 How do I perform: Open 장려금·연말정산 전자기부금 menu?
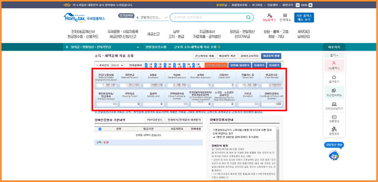(x=242, y=34)
